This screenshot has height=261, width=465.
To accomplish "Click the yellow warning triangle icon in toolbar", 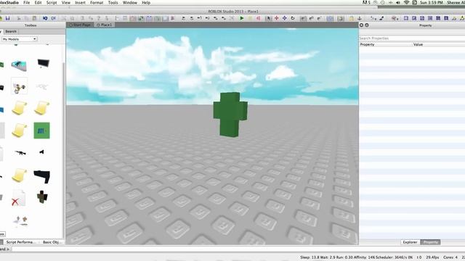I will click(462, 18).
